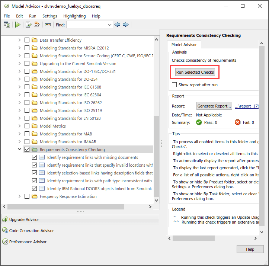Screen dimensions: 269x266
Task: Open the Performance Advisor
Action: point(28,242)
